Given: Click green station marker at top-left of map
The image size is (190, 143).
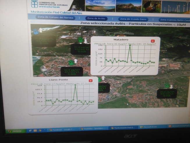Looking at the screenshot, I should 36,31.
